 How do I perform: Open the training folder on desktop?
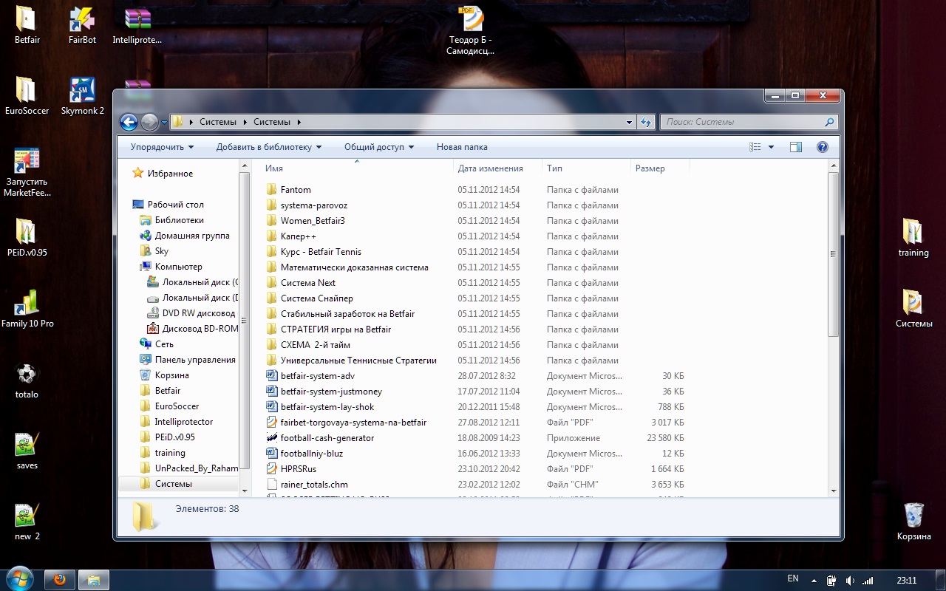[913, 237]
